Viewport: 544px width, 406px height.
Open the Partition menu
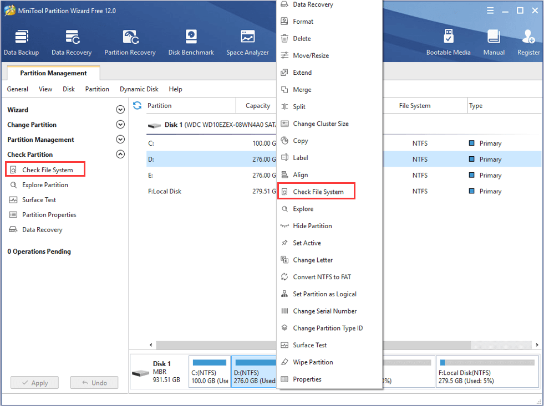[x=97, y=89]
